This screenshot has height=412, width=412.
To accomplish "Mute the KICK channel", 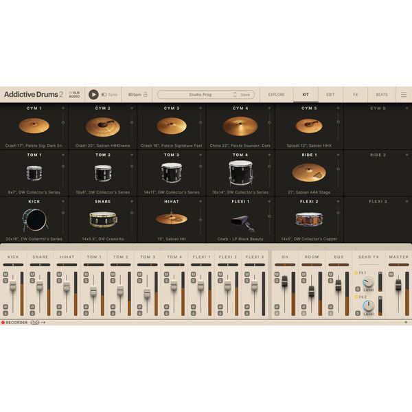I will (x=5, y=274).
